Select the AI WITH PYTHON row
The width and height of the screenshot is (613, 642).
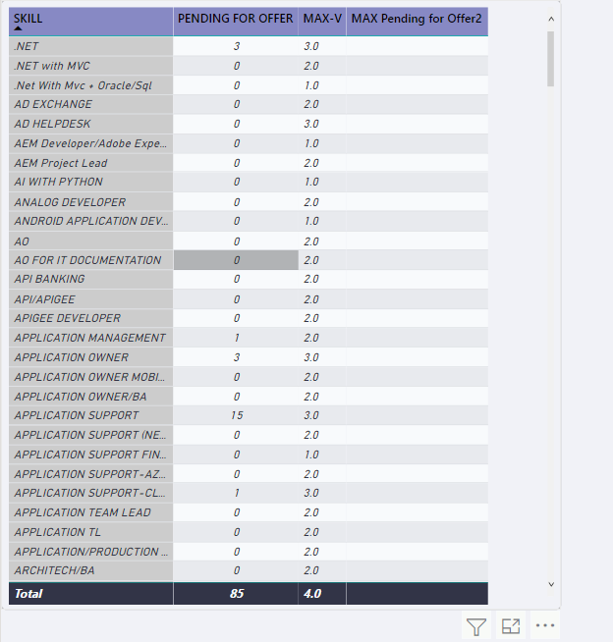pos(249,182)
